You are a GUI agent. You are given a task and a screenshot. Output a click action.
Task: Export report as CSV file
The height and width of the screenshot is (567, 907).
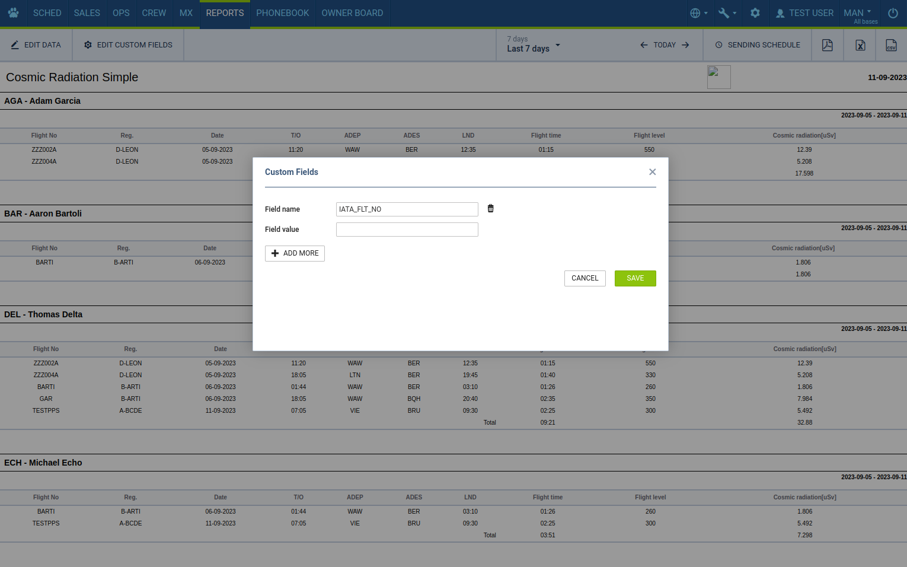click(x=891, y=45)
